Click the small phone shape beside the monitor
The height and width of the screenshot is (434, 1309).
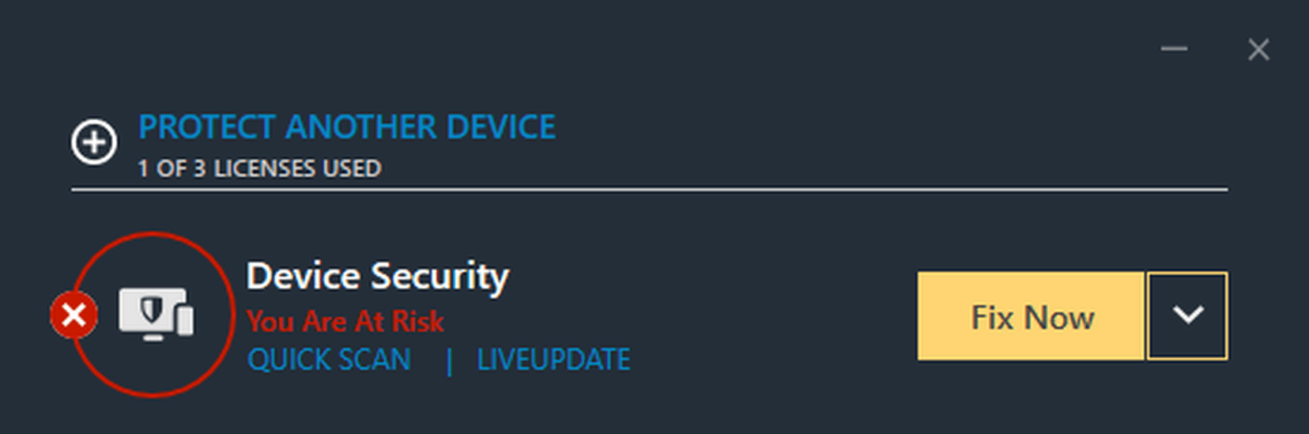point(185,319)
